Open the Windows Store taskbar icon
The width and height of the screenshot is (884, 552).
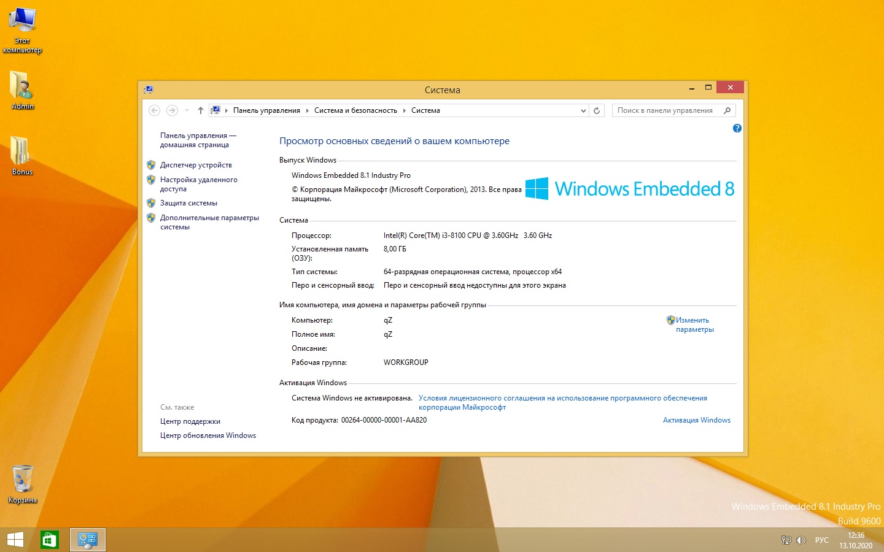click(x=49, y=540)
